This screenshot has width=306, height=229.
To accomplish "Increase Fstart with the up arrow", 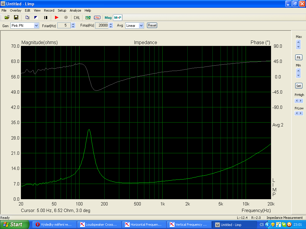I will point(73,24).
